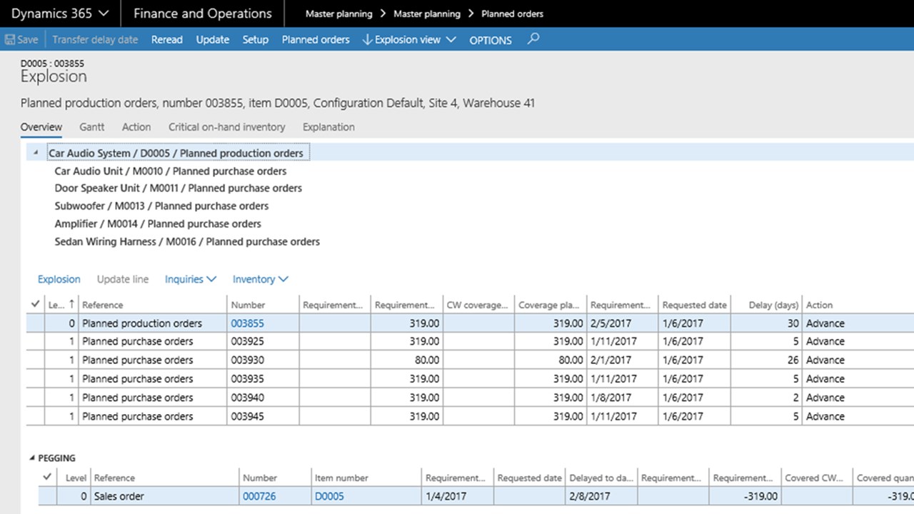Viewport: 914px width, 514px height.
Task: Open the Dynamics 365 app switcher dropdown
Action: click(60, 14)
